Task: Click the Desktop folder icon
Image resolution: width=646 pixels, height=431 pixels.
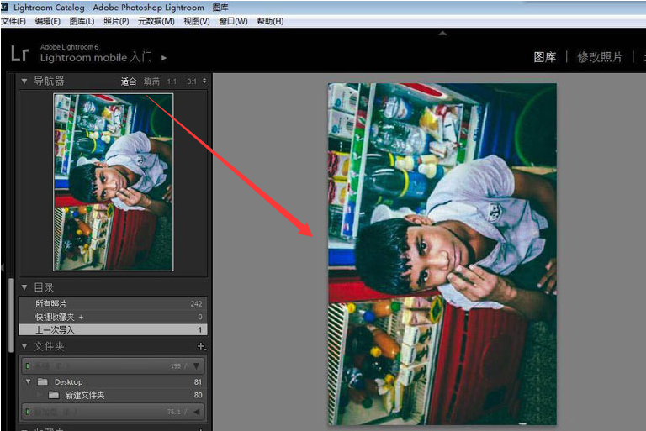Action: coord(42,381)
